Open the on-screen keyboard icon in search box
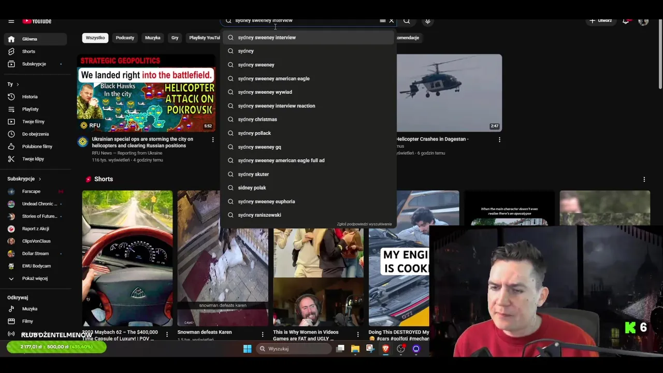Screen dimensions: 663x373 click(x=383, y=21)
